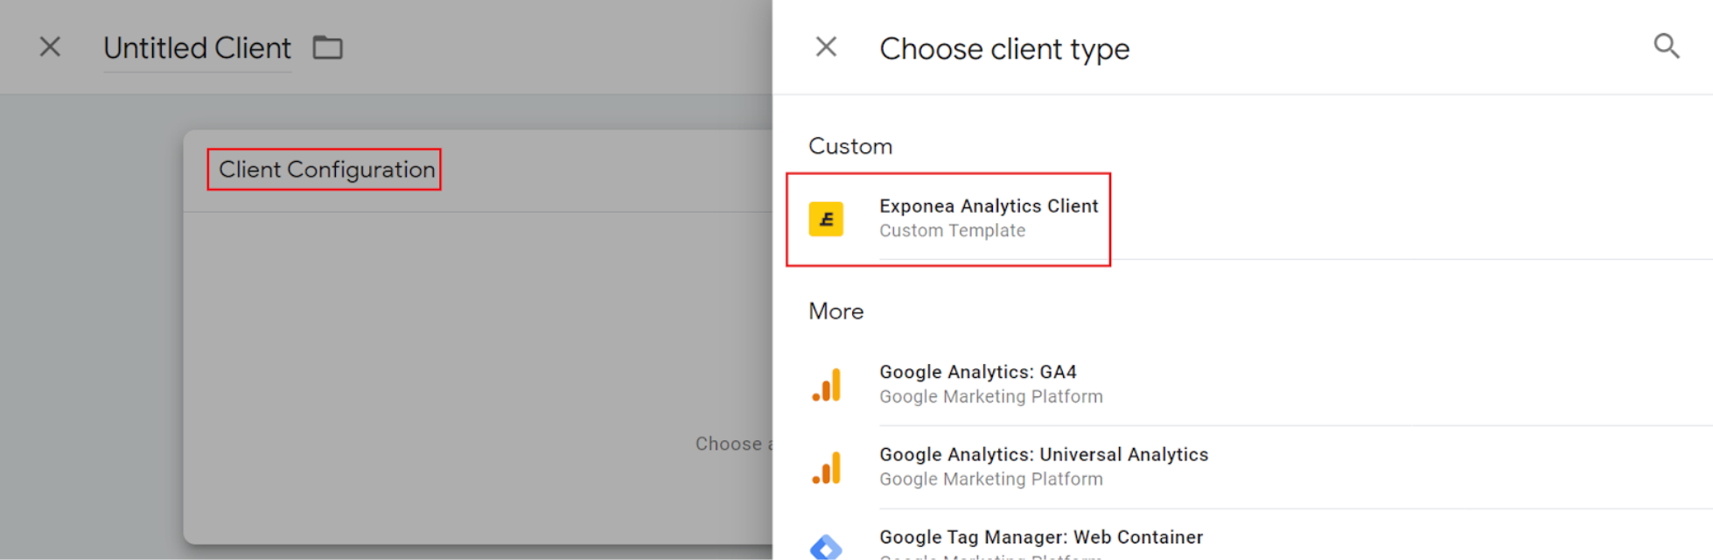The height and width of the screenshot is (560, 1713).
Task: Click the blue Tag Manager diamond icon
Action: click(826, 548)
